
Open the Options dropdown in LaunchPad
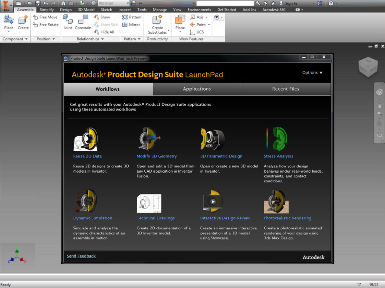pyautogui.click(x=312, y=73)
